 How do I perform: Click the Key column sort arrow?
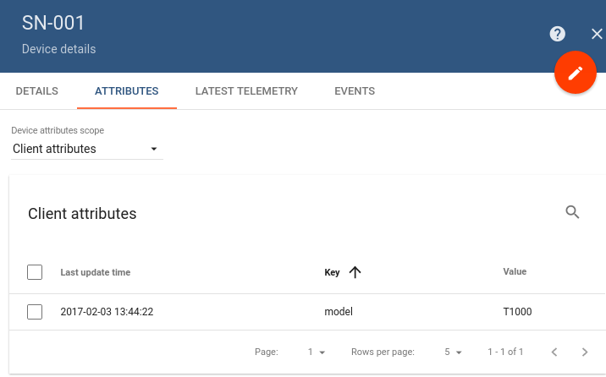355,272
